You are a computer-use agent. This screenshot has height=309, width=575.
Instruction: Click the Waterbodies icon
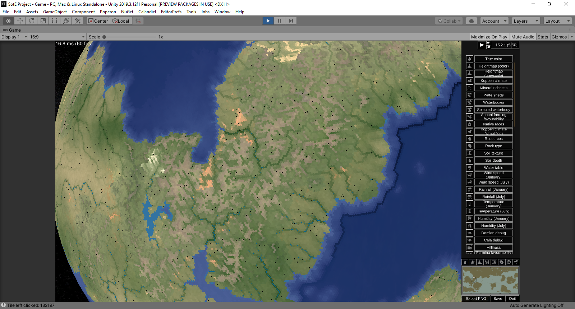[x=469, y=102]
